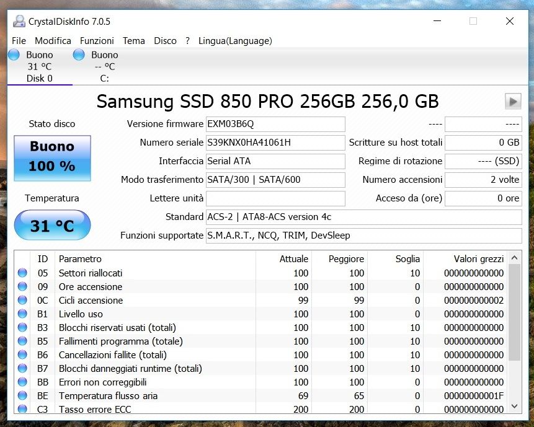534x427 pixels.
Task: Click the Versione firmware field
Action: (x=275, y=124)
